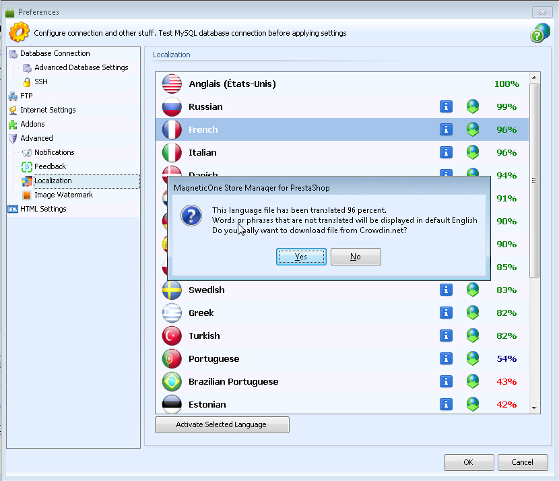Click the Estonian language info icon
Screen dimensions: 559x481
point(446,404)
